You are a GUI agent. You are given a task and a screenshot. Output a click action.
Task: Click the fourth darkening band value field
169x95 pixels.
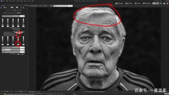coord(18,45)
